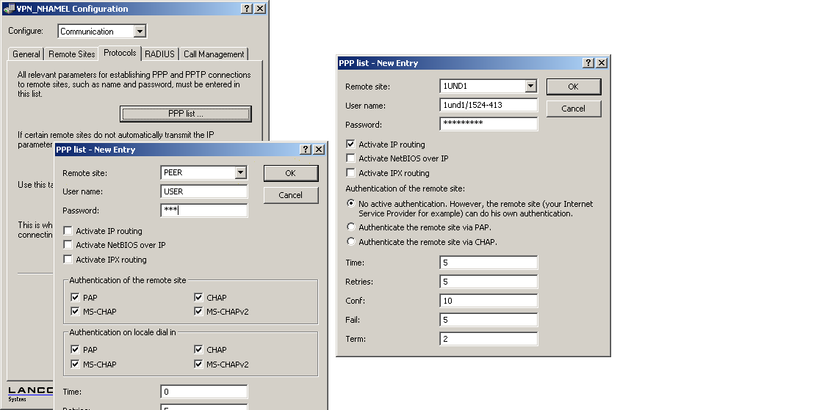Screen dimensions: 833x410
Task: Open the Call Management tab
Action: tap(214, 54)
